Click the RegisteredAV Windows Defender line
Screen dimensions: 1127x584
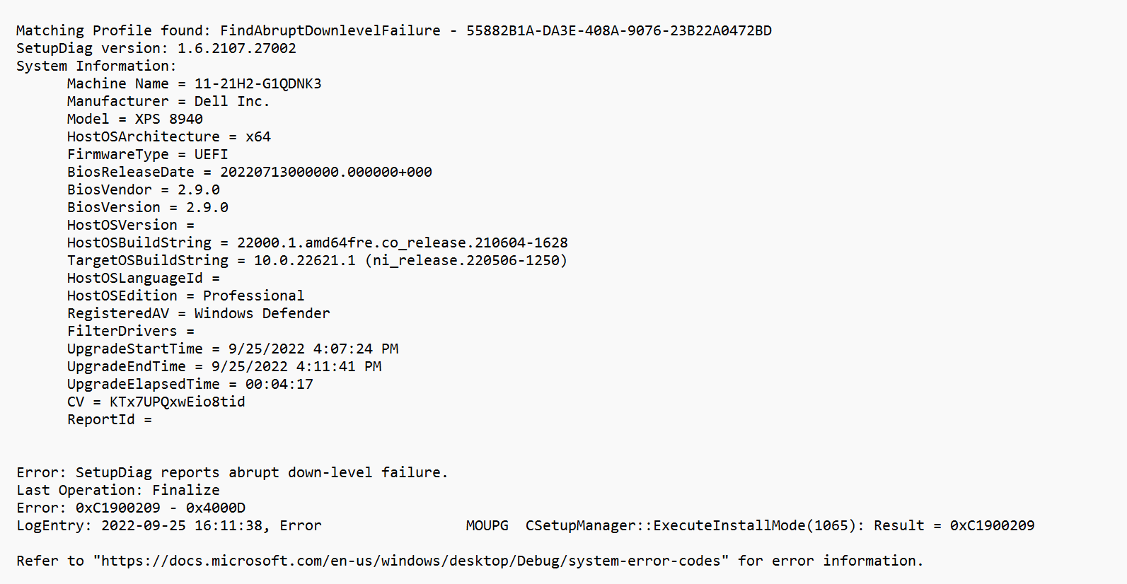(199, 313)
